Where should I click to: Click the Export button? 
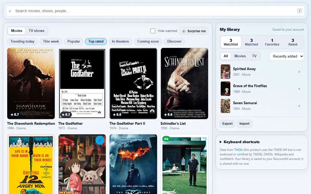click(227, 124)
